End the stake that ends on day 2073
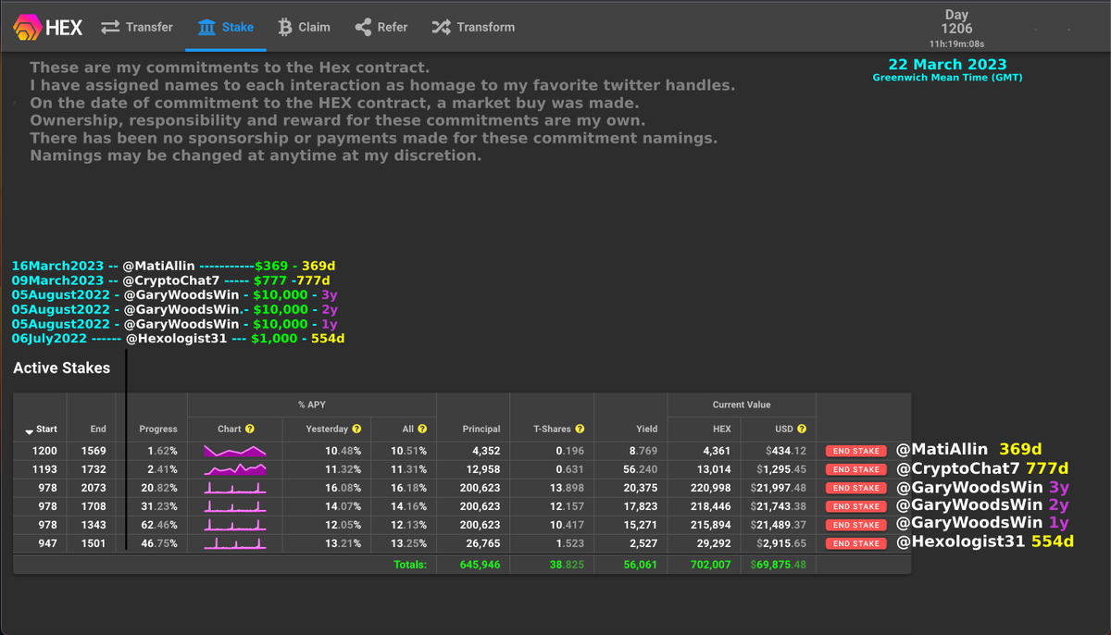This screenshot has height=635, width=1111. click(x=855, y=488)
